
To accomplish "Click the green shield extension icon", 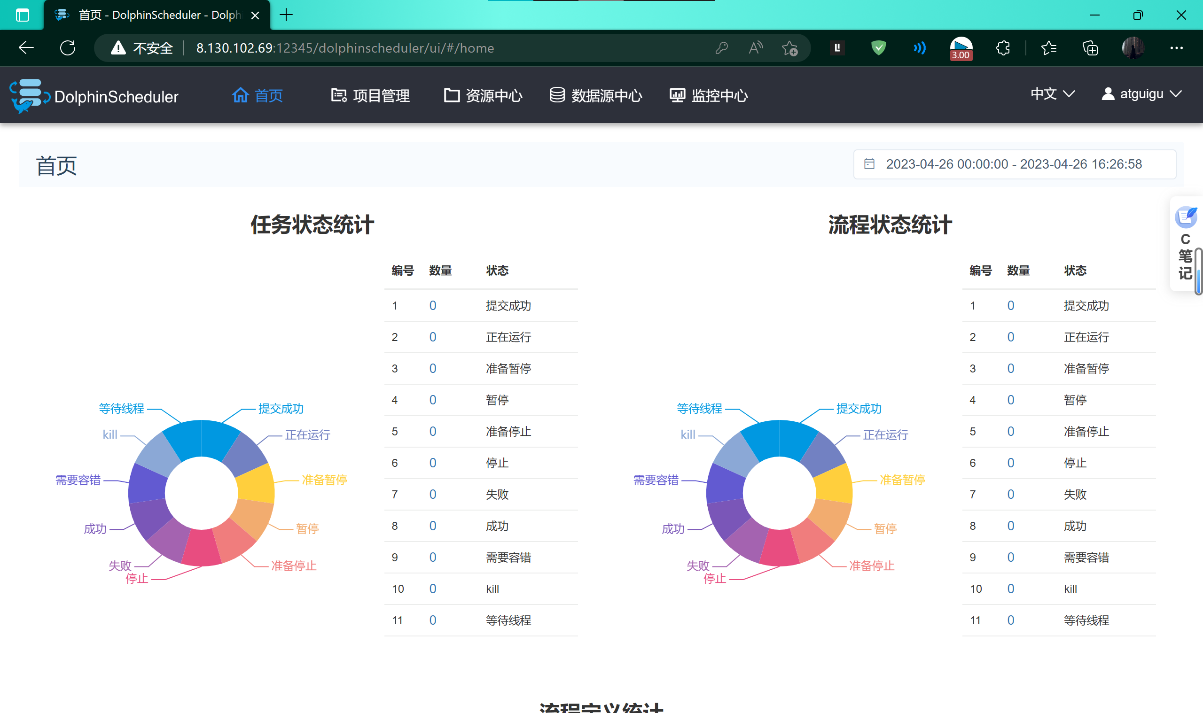I will [x=878, y=48].
